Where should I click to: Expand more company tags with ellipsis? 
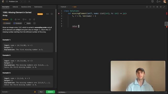click(x=34, y=23)
